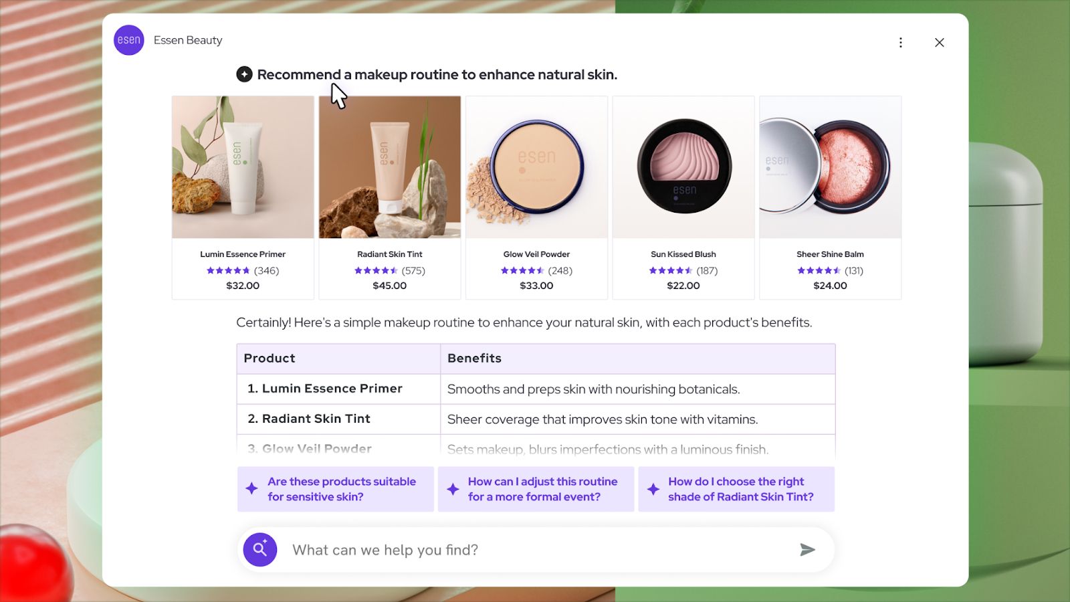Click the purple search icon button
This screenshot has width=1070, height=602.
coord(260,550)
